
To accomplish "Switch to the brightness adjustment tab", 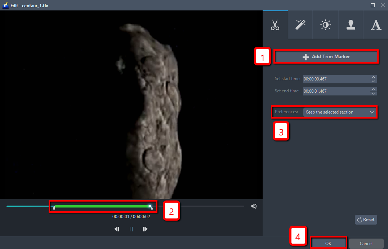I will (325, 24).
